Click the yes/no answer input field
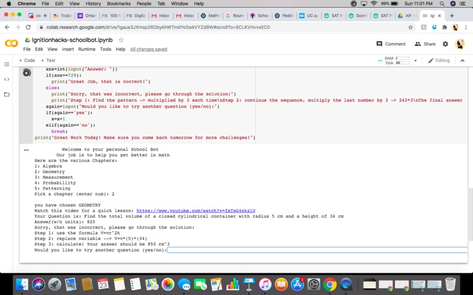 pos(317,250)
